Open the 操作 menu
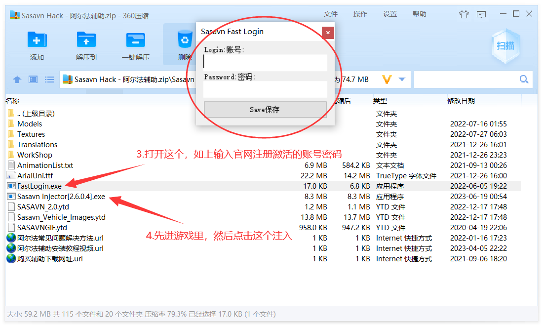 click(x=360, y=14)
